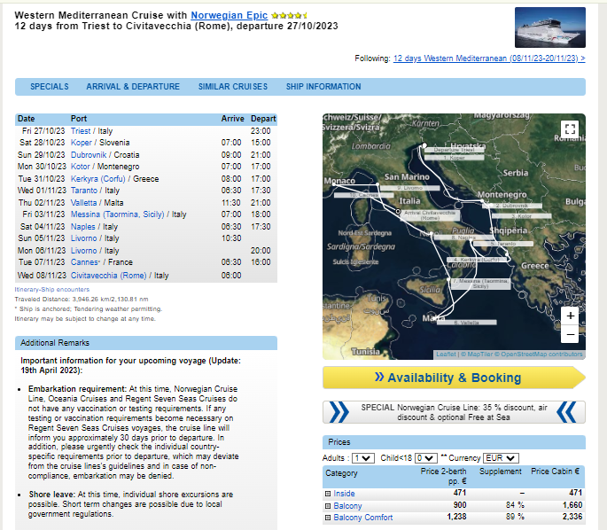
Task: Zoom in on the route map
Action: (570, 316)
